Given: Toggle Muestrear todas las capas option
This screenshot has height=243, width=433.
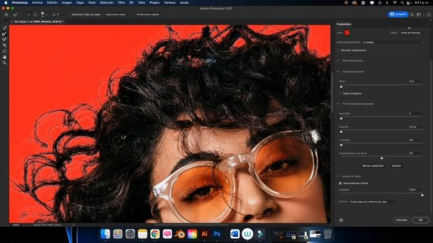Looking at the screenshot, I should click(x=86, y=14).
